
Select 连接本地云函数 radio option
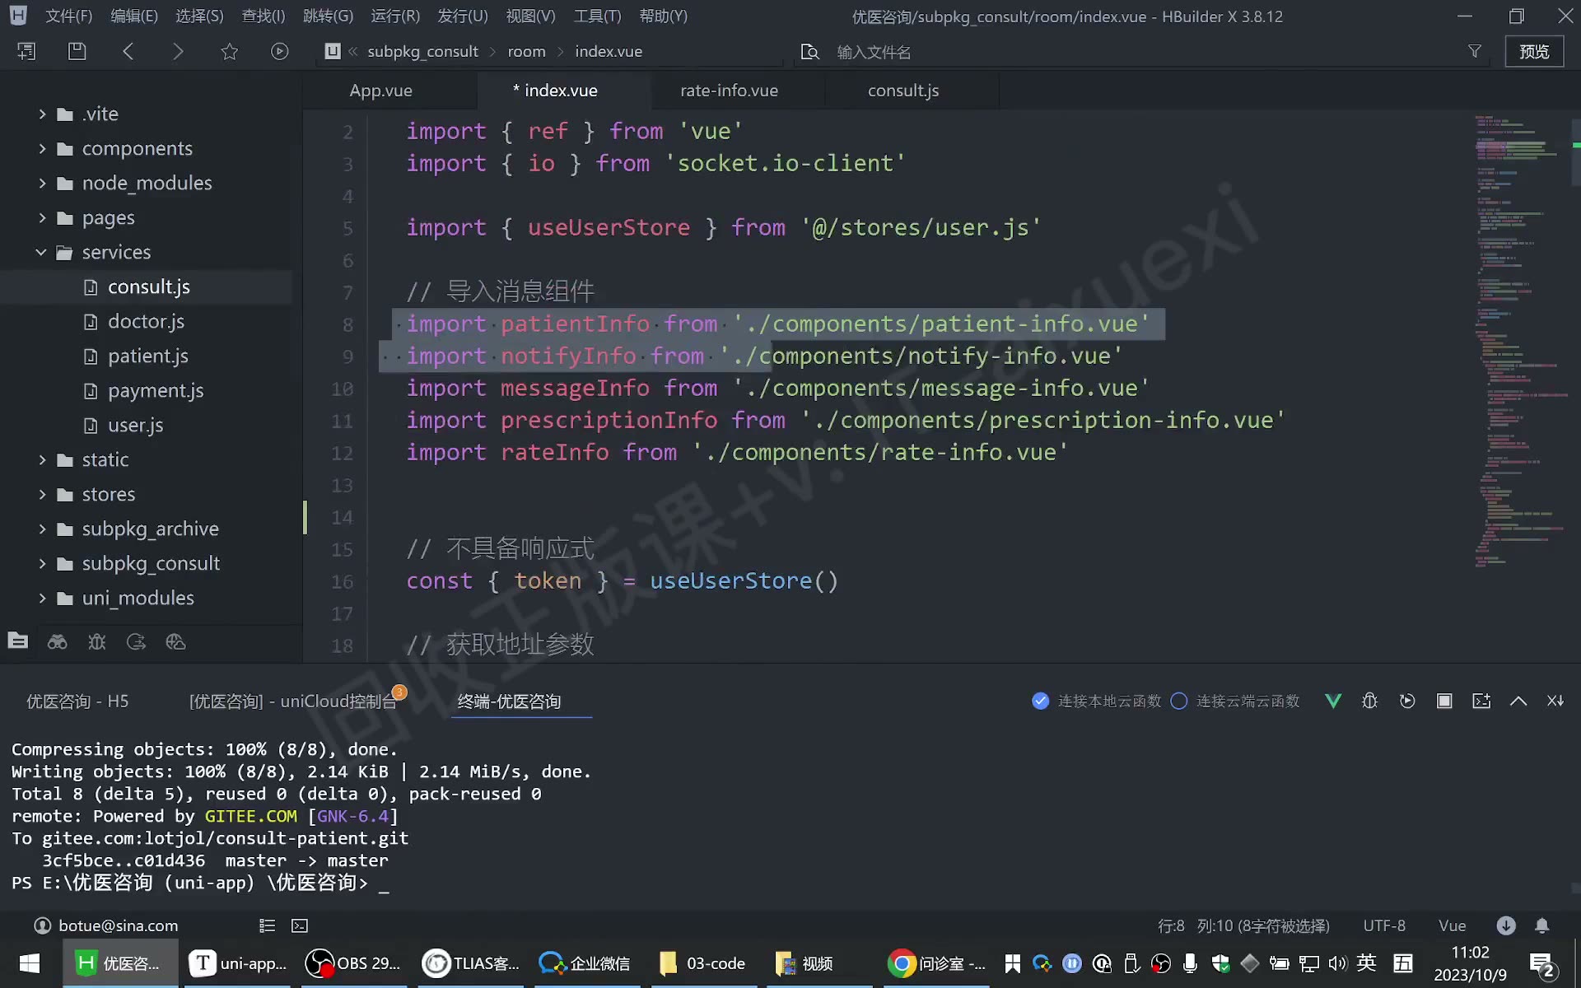pos(1041,701)
